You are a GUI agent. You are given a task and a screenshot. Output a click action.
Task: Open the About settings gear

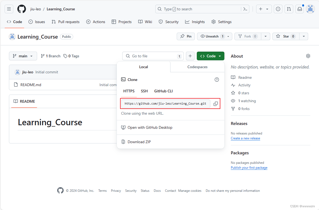click(x=308, y=56)
